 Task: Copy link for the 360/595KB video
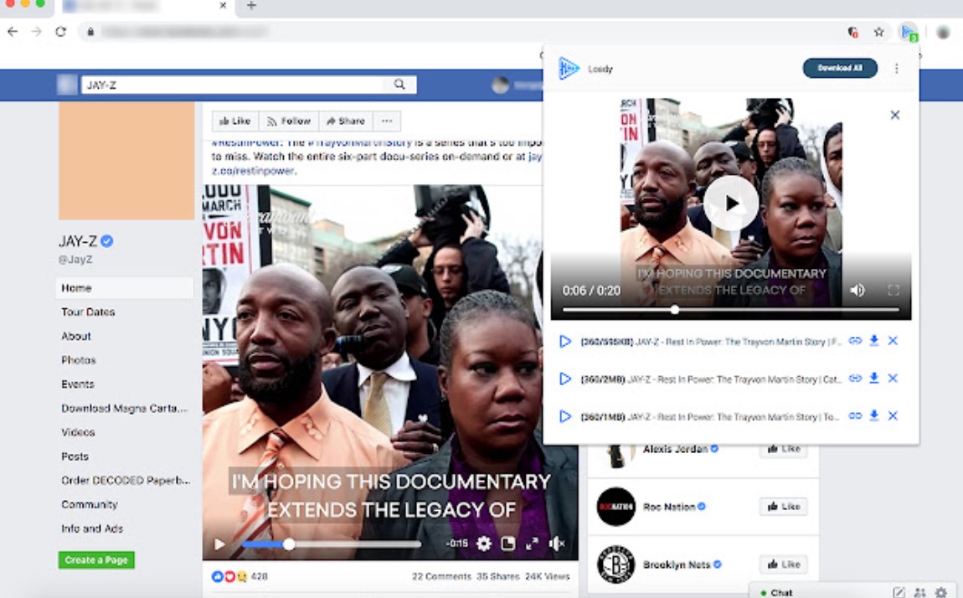(855, 341)
